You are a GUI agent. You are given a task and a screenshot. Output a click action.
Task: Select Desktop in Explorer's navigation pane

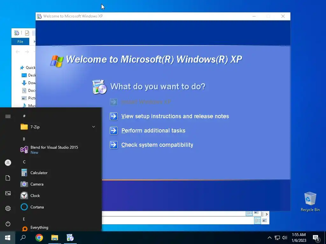(x=28, y=75)
